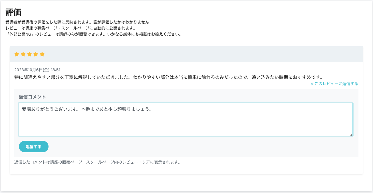Image resolution: width=373 pixels, height=193 pixels.
Task: Click the first rating star
Action: coord(17,54)
